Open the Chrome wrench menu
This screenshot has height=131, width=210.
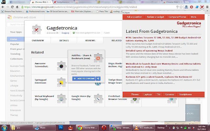(x=207, y=7)
